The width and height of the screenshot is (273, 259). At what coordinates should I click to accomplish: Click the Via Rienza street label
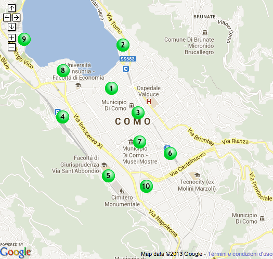click(x=235, y=141)
